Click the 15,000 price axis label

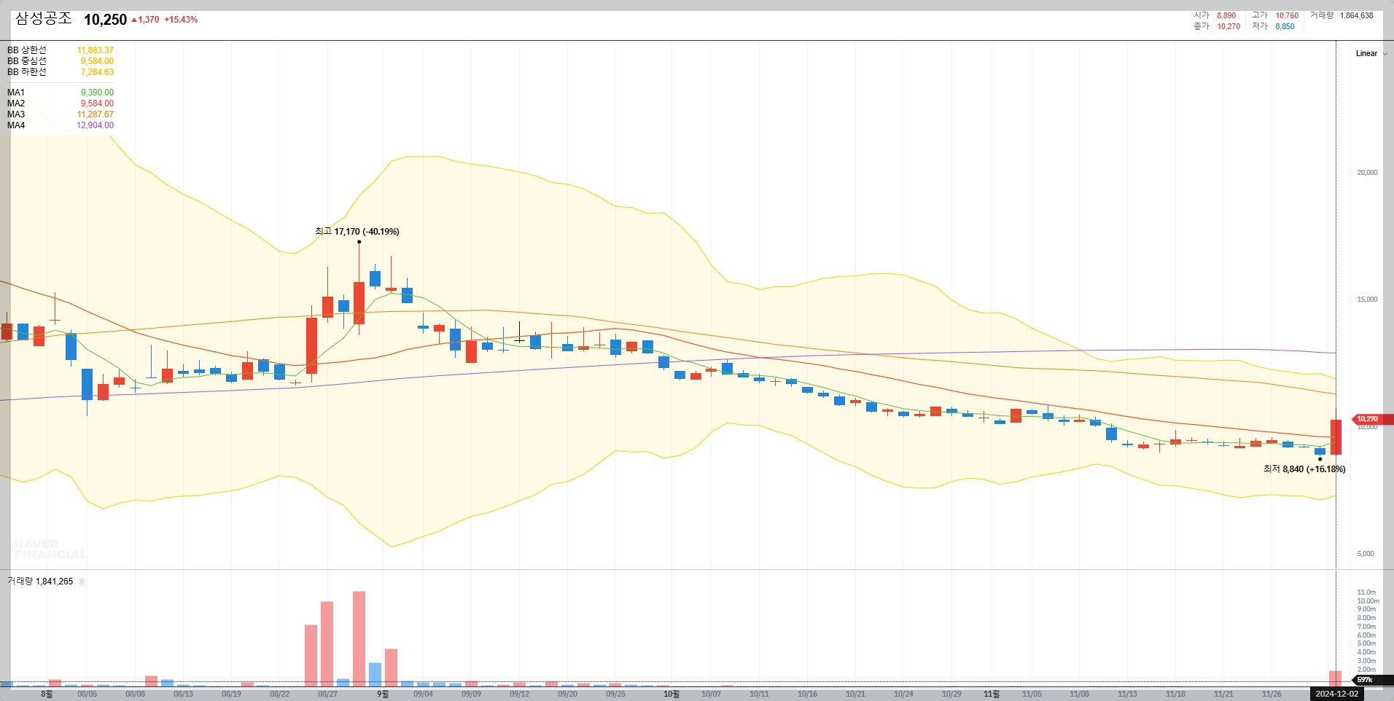pos(1367,299)
